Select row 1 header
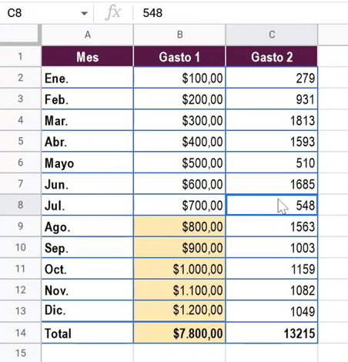348x362 pixels. (x=21, y=56)
